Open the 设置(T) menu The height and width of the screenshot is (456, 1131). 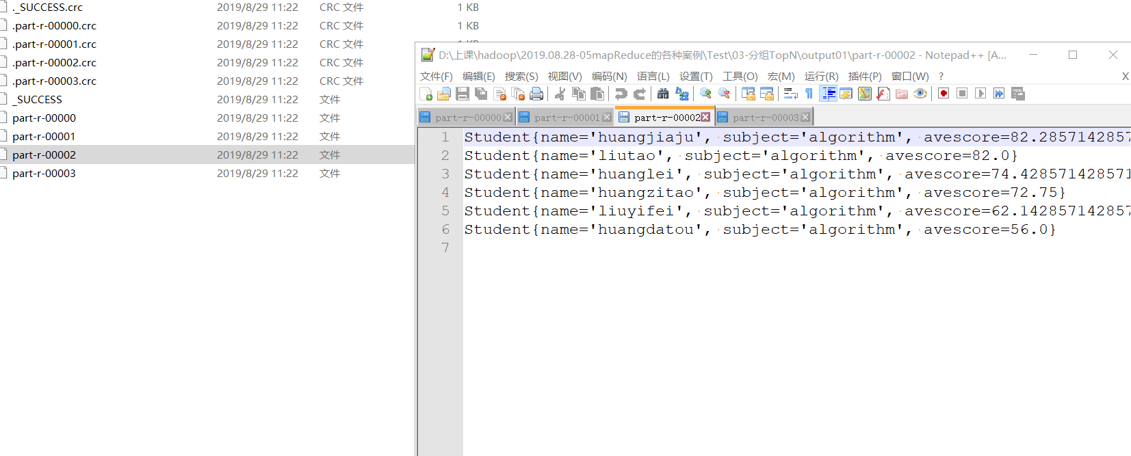tap(696, 76)
